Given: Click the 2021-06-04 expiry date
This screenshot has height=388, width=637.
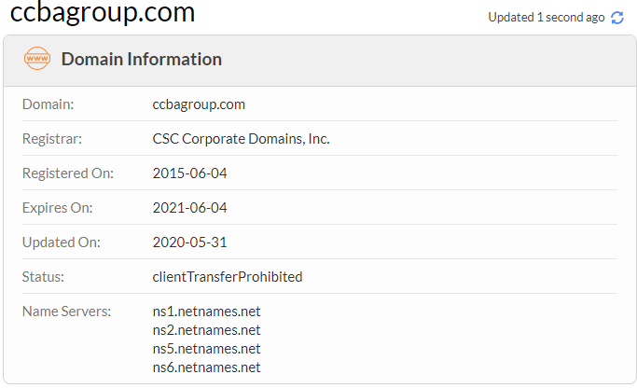Looking at the screenshot, I should (x=189, y=208).
